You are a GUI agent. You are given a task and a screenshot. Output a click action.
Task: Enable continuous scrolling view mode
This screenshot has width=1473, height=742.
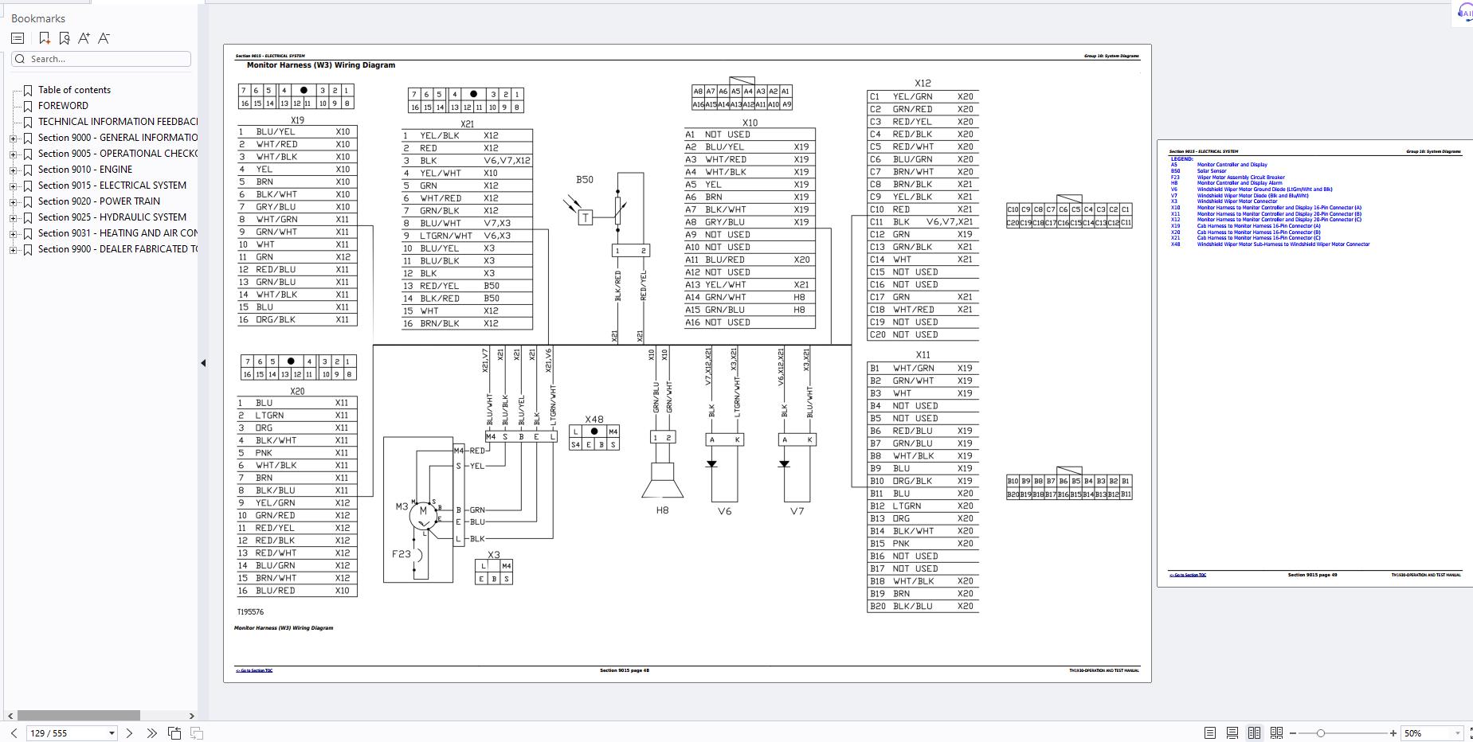click(1232, 733)
